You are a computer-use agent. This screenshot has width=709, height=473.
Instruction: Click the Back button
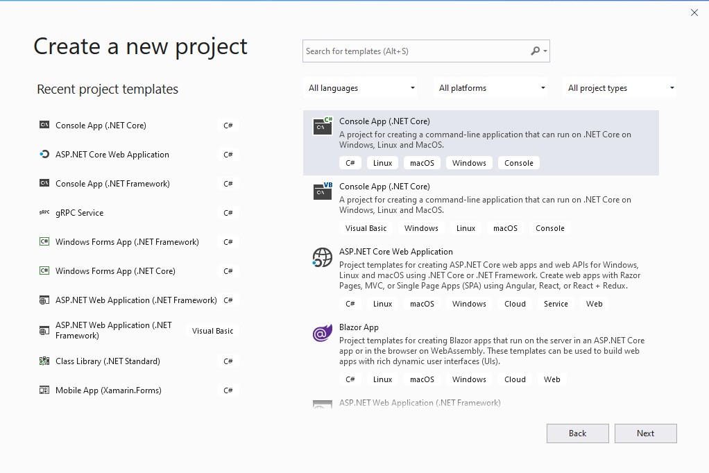577,433
